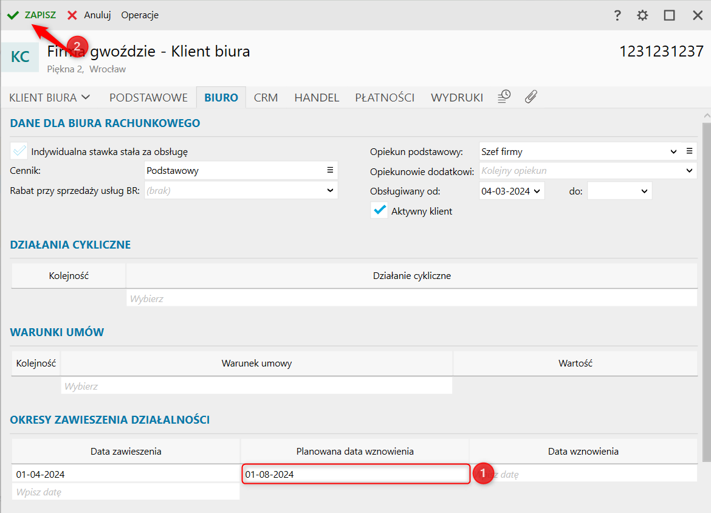Open the attachments paperclip icon

click(x=531, y=97)
